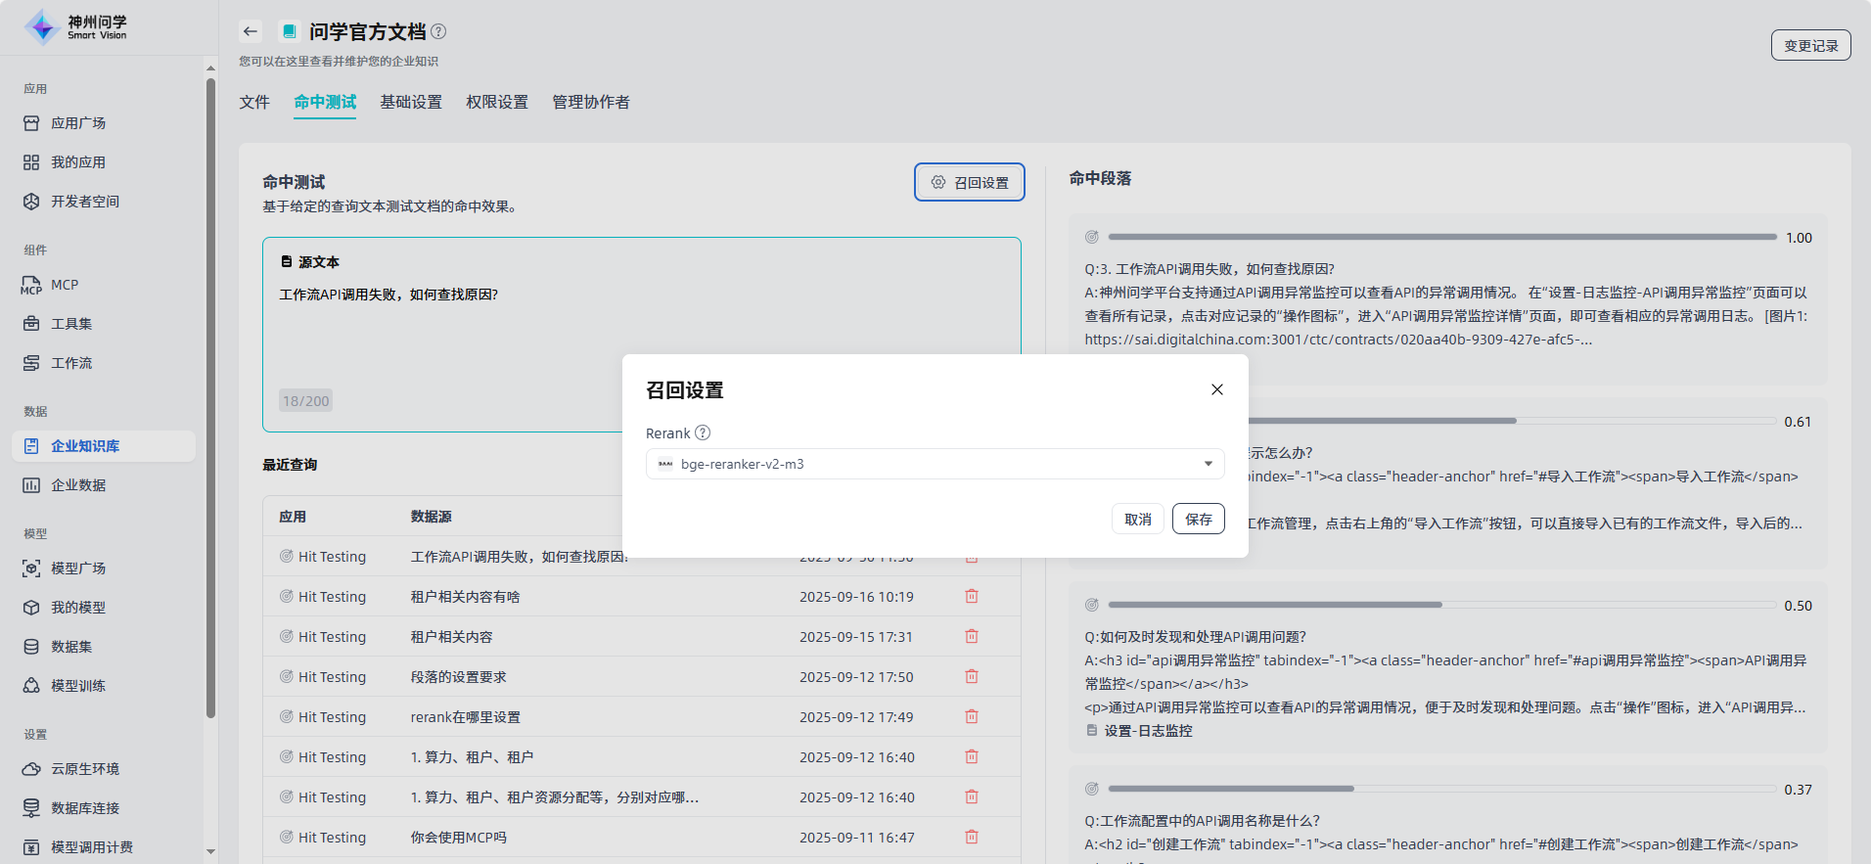Open 工作流 in the sidebar

pos(71,363)
